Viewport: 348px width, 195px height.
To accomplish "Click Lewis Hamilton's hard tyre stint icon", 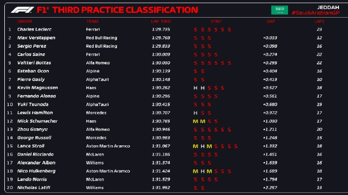I will point(195,113).
